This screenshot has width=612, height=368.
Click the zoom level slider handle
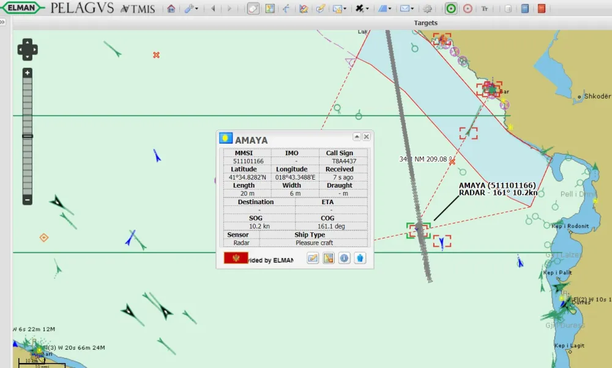[28, 136]
